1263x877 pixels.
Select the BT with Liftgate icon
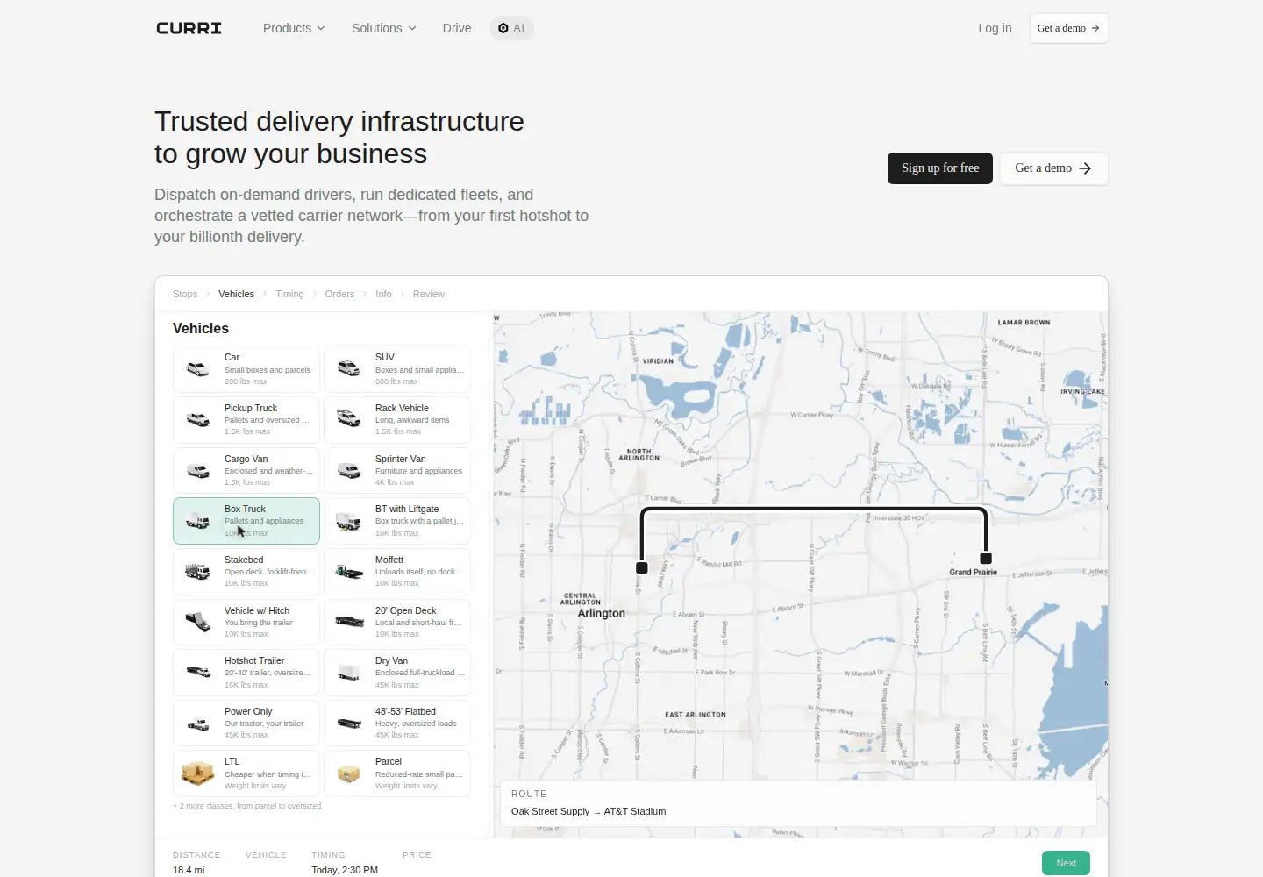tap(349, 521)
